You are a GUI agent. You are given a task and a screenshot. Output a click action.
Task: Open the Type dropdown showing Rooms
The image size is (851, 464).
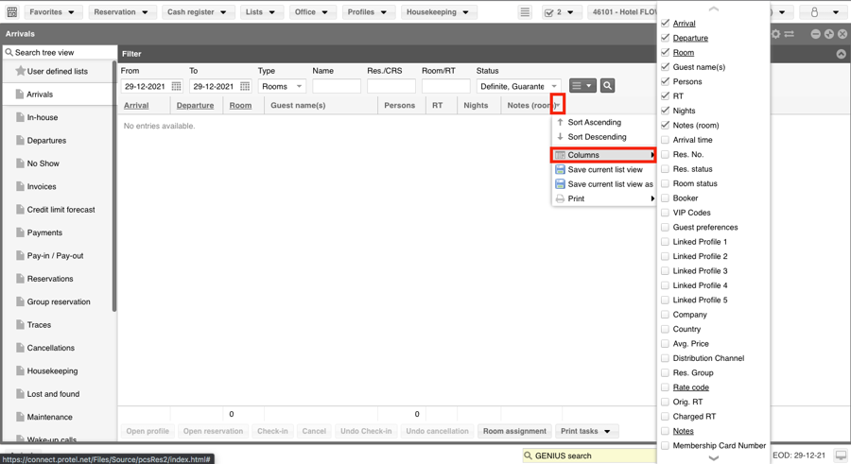(281, 86)
